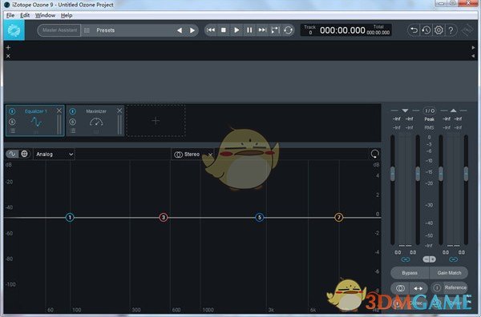Select EQ band node 5
The height and width of the screenshot is (317, 481).
[260, 218]
